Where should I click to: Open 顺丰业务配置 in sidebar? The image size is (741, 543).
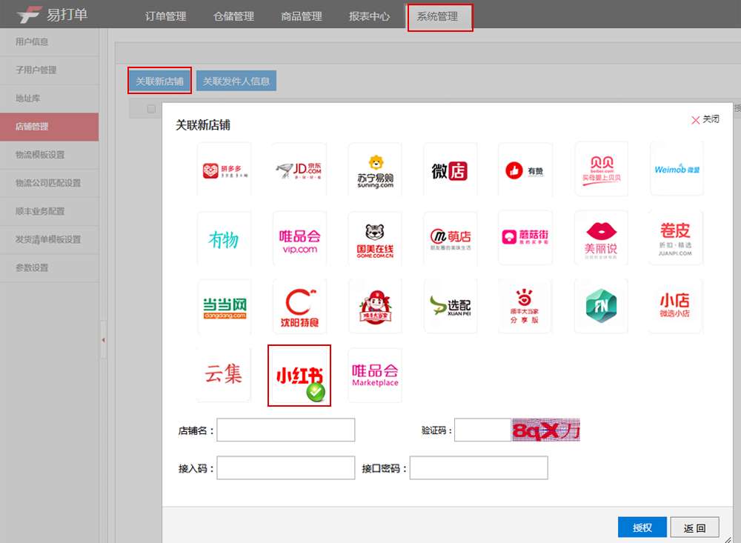point(49,211)
